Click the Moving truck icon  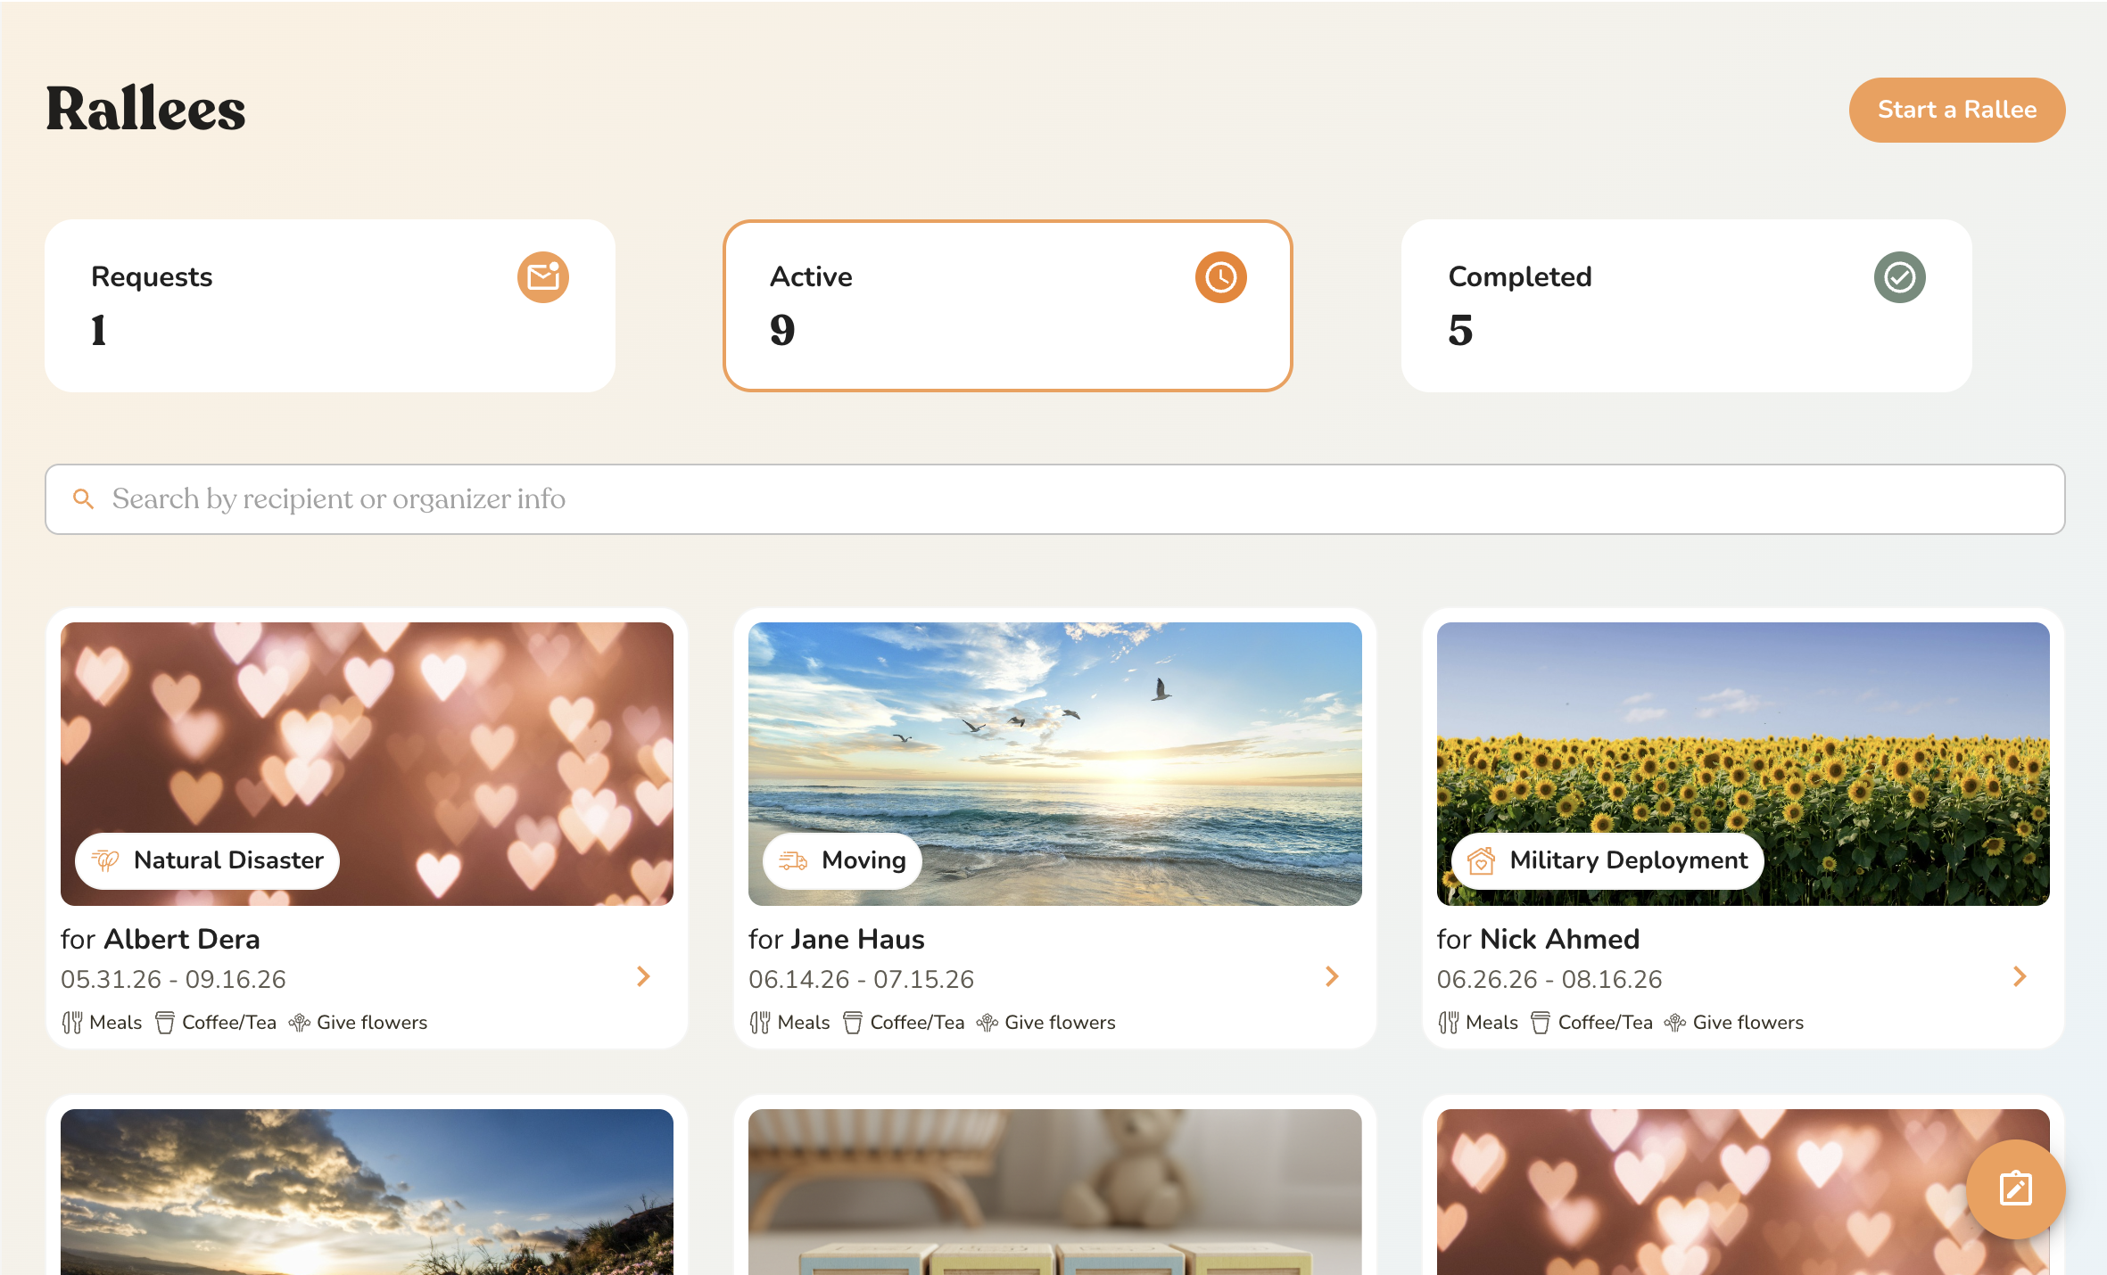(793, 860)
